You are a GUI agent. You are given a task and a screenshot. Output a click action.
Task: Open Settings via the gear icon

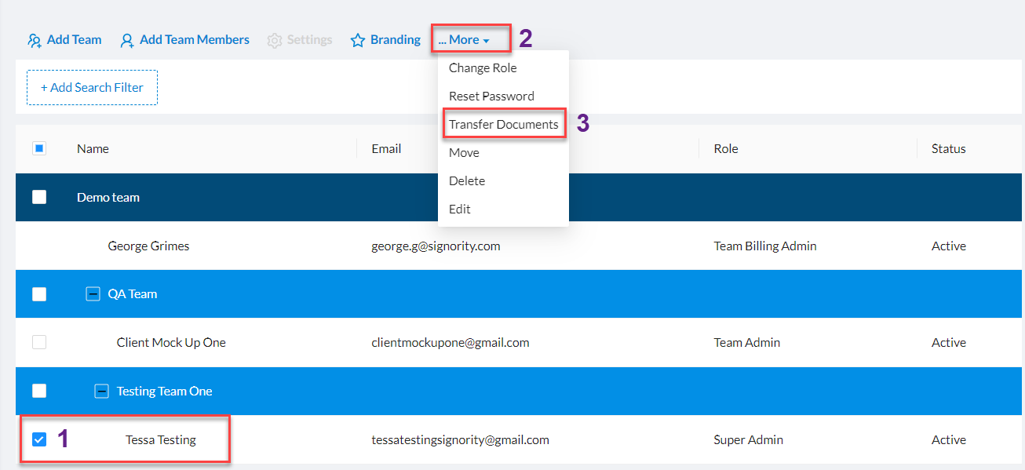click(274, 39)
